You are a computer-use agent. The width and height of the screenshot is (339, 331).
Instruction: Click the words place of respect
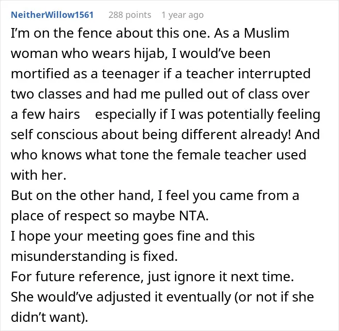[x=61, y=216]
